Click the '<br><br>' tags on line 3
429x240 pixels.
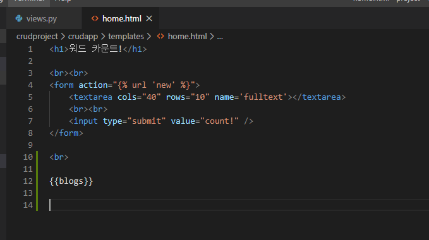point(69,73)
